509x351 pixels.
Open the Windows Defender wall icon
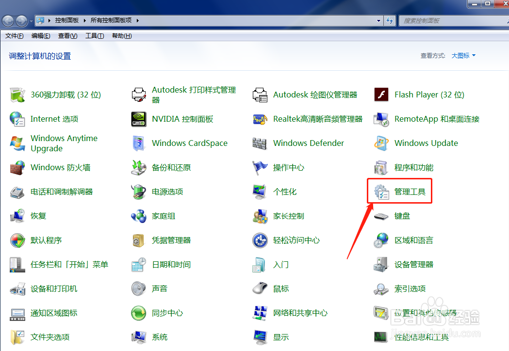pos(260,144)
